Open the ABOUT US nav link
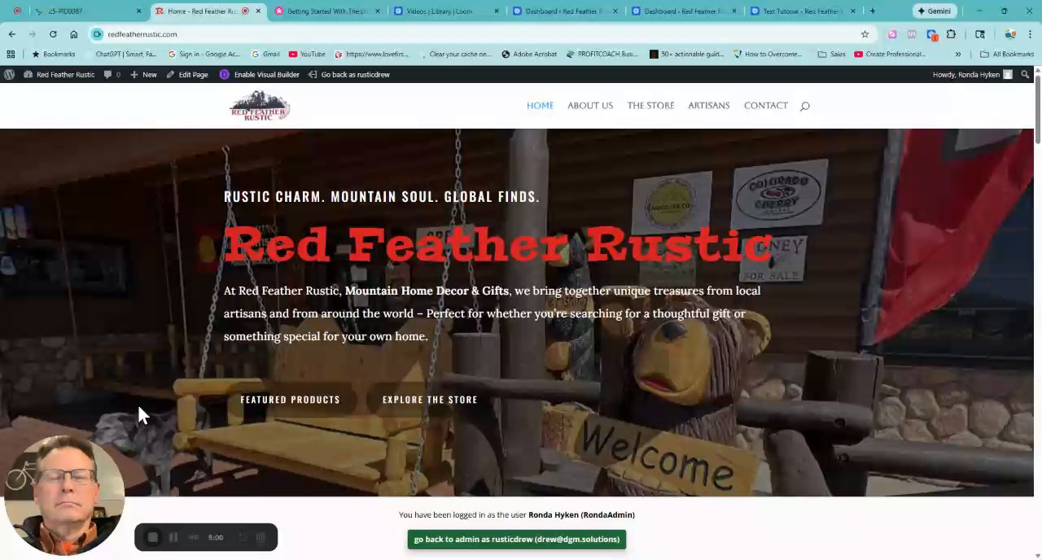The width and height of the screenshot is (1042, 560). coord(590,106)
